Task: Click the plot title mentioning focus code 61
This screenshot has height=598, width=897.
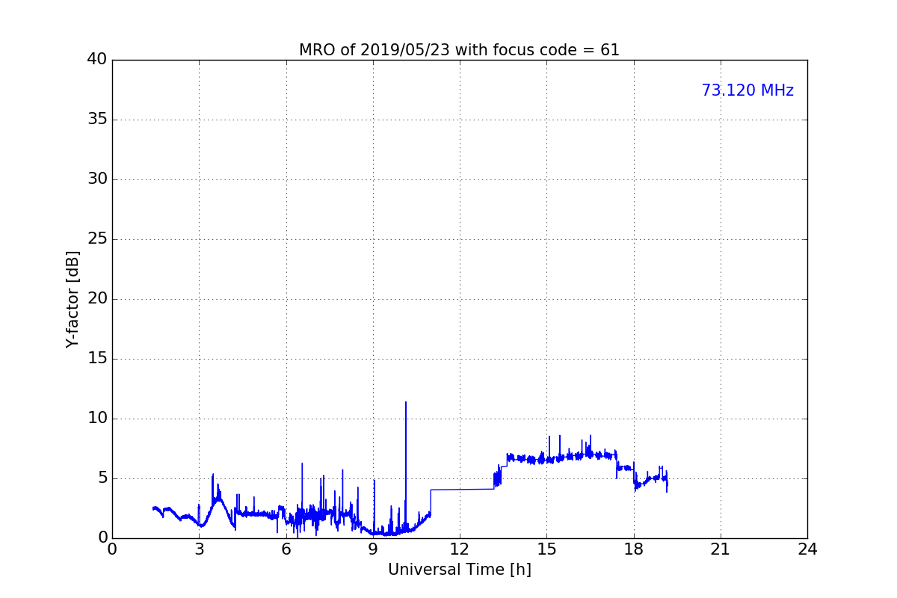Action: pos(459,50)
